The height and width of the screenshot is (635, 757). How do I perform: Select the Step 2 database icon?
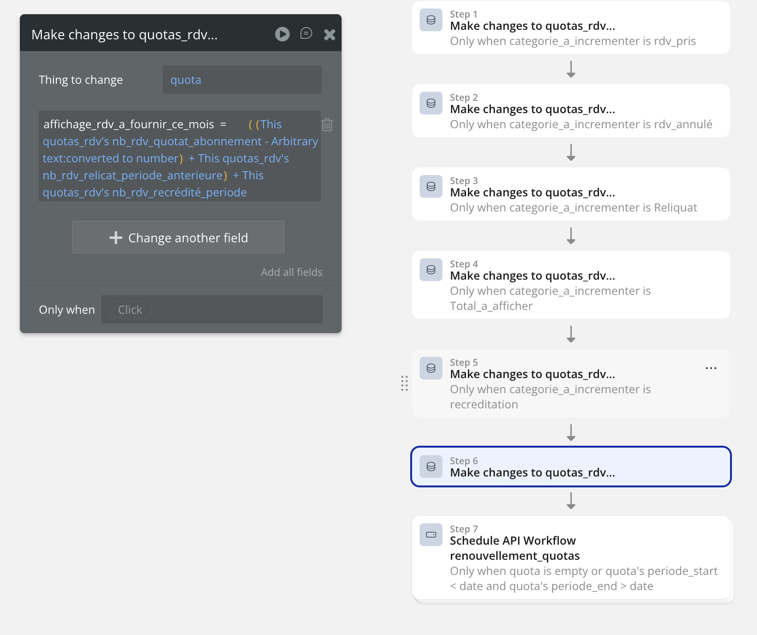coord(431,103)
